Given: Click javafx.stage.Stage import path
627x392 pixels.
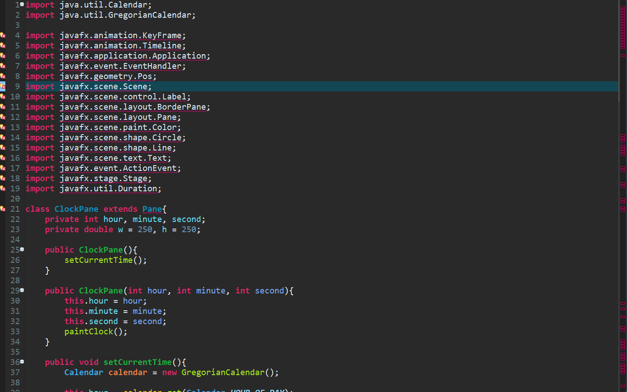Looking at the screenshot, I should 103,178.
